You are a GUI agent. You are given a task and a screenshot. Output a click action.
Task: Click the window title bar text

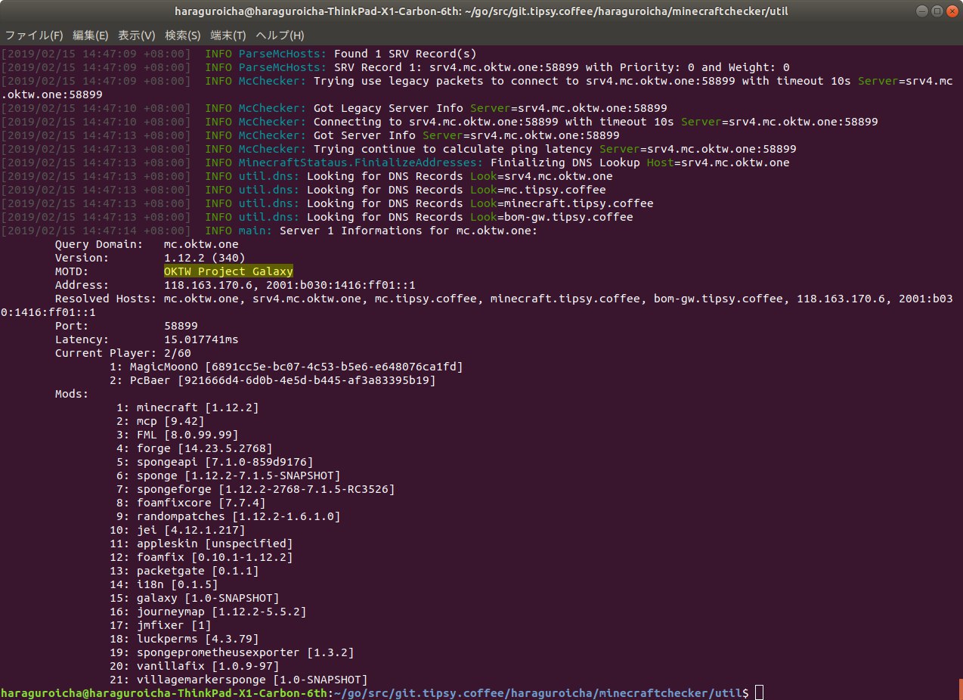point(481,11)
